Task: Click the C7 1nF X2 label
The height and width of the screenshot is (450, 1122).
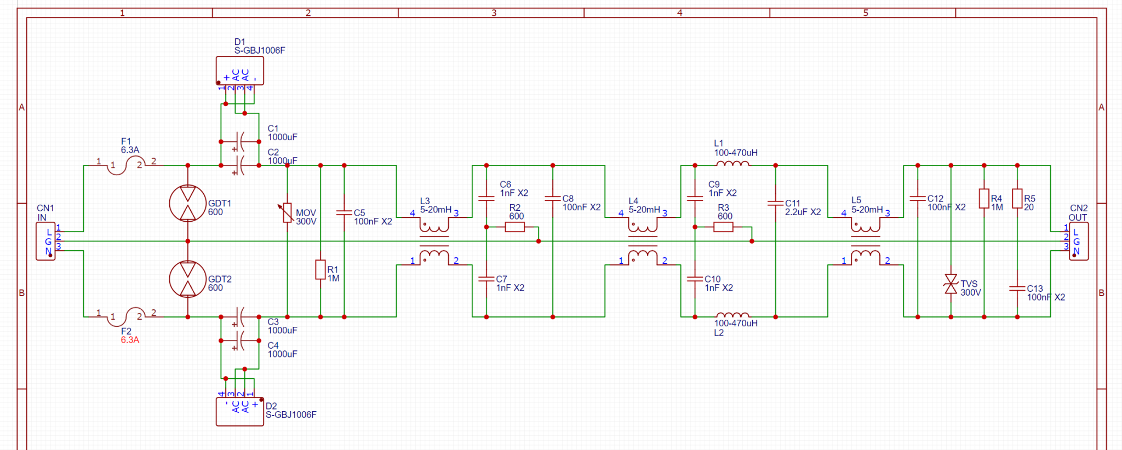Action: 510,284
